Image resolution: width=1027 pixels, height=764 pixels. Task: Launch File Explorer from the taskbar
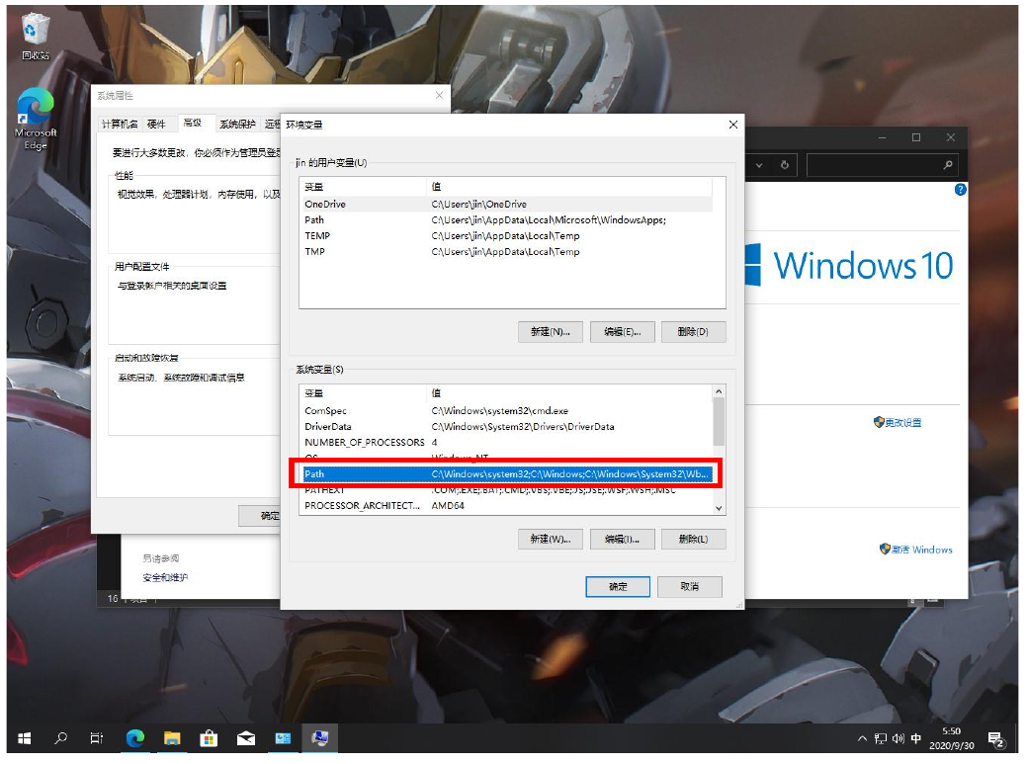tap(172, 738)
